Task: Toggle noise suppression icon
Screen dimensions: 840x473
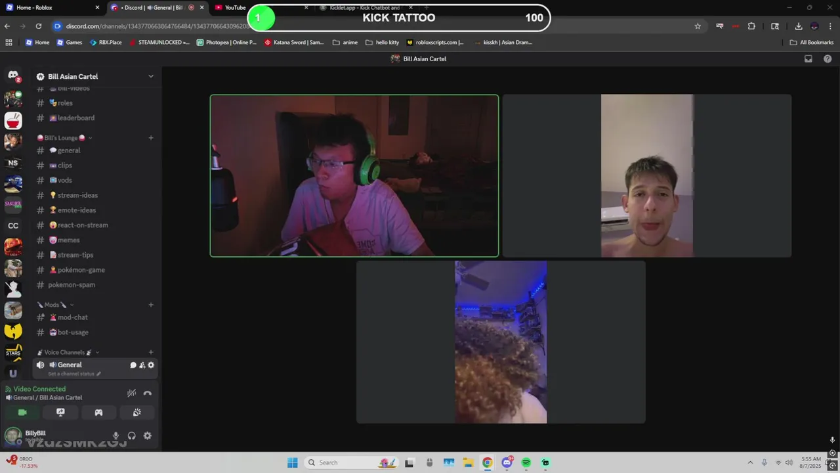Action: [131, 393]
